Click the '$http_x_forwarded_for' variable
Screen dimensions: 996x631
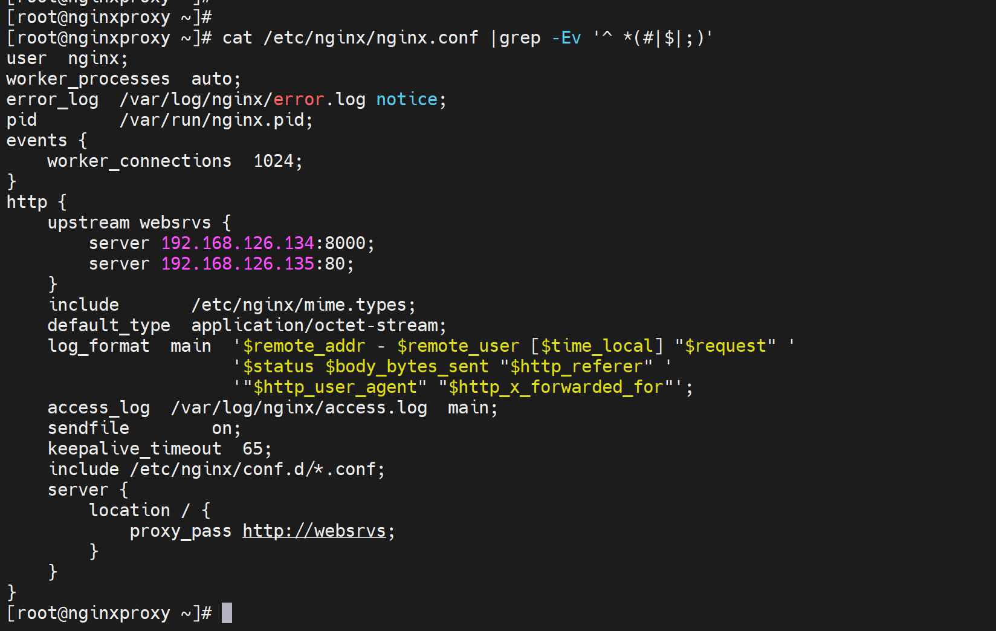[556, 387]
